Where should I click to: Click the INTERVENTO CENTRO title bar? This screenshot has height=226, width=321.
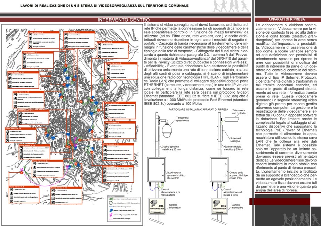tap(126, 20)
